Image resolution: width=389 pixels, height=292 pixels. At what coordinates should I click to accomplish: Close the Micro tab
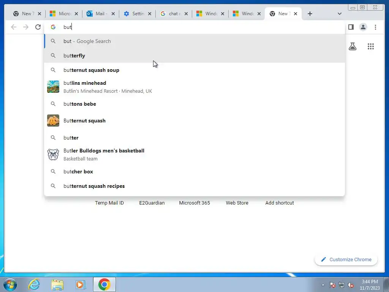[x=76, y=14]
